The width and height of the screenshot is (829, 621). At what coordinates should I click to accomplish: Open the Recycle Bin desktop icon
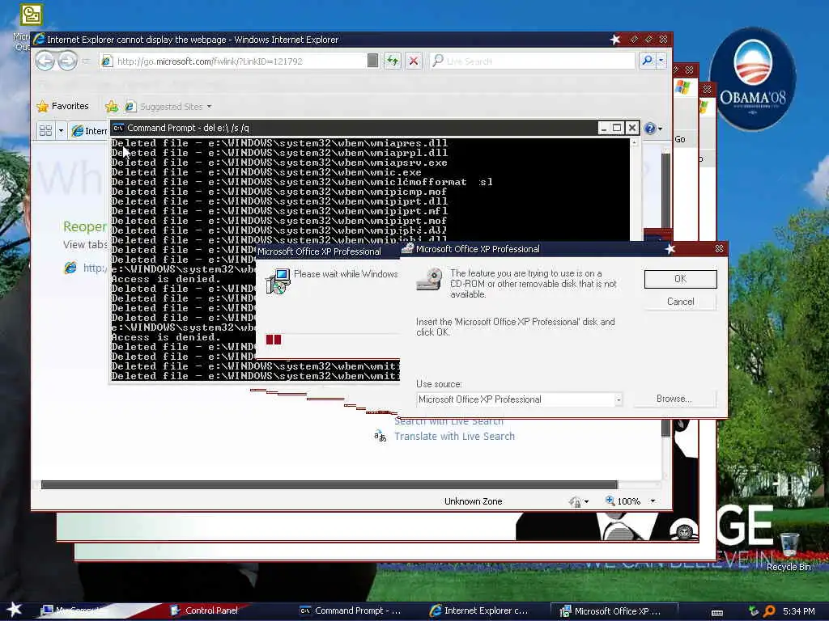coord(789,546)
